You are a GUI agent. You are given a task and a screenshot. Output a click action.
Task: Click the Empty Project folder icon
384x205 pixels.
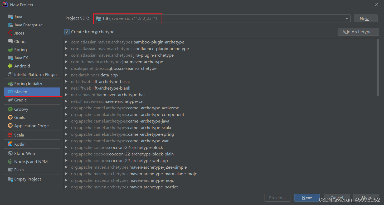(x=10, y=179)
